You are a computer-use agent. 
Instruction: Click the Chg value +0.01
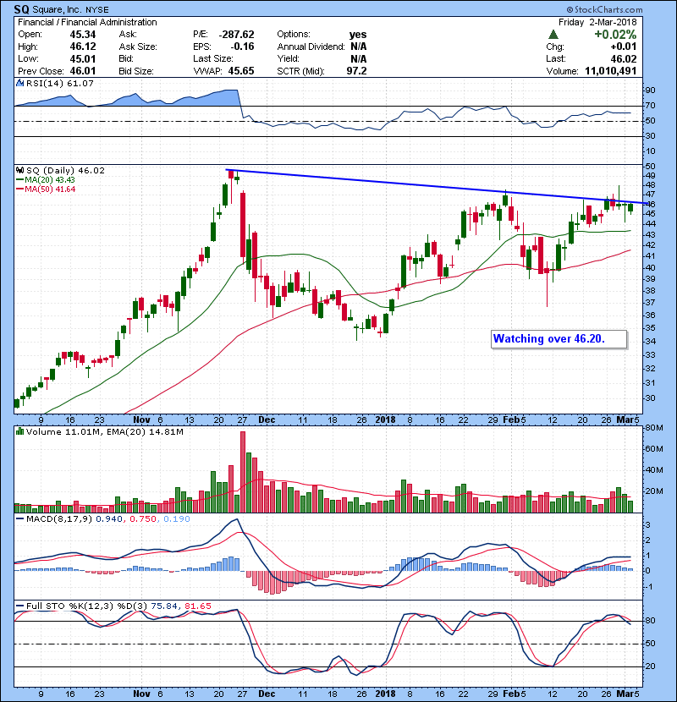(623, 47)
